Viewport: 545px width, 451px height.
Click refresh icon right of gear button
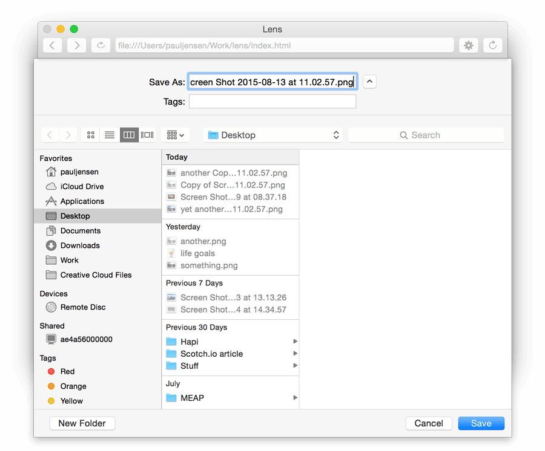tap(493, 45)
